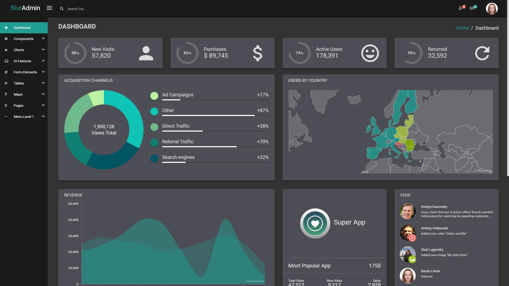Click the hamburger menu icon to collapse sidebar
Viewport: 509px width, 286px height.
[x=49, y=8]
